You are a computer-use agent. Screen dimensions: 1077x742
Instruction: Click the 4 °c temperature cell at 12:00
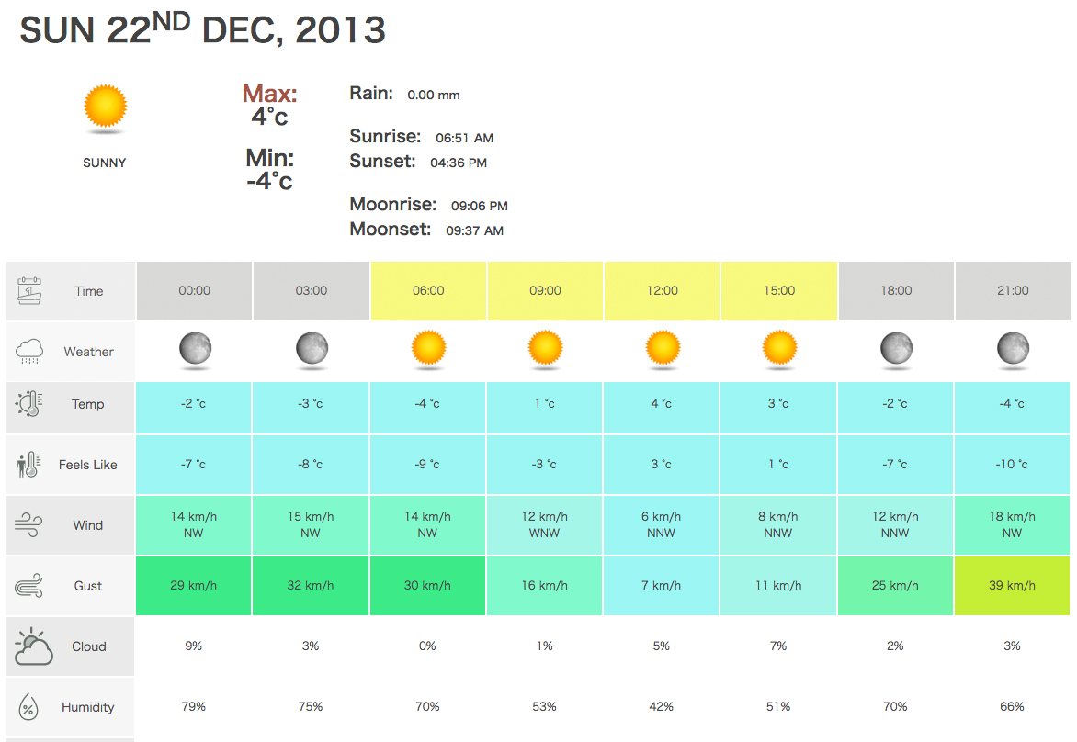tap(662, 404)
